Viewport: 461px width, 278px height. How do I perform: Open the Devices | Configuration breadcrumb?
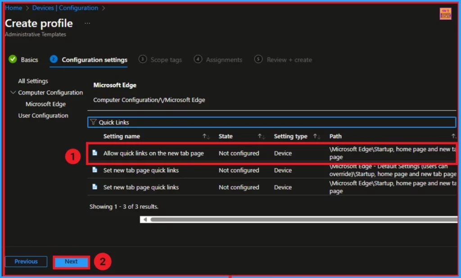(x=65, y=8)
